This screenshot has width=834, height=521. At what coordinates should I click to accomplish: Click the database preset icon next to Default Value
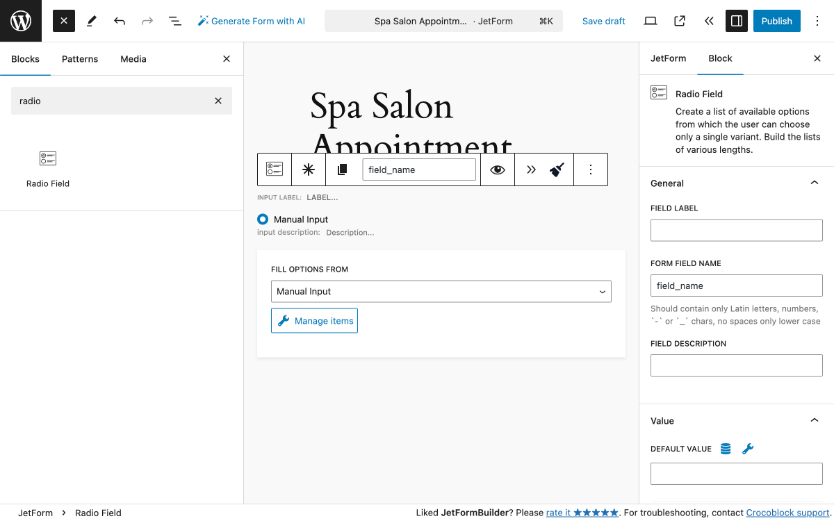coord(726,449)
